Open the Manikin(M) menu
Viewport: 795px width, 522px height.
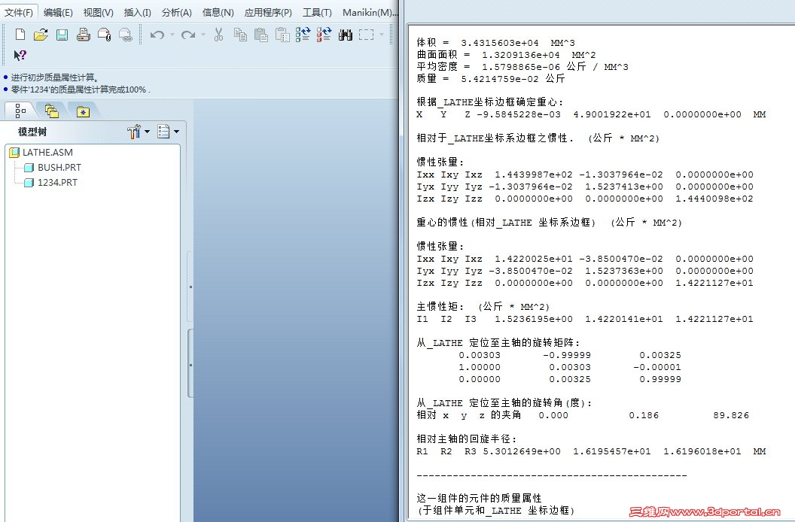(x=369, y=13)
